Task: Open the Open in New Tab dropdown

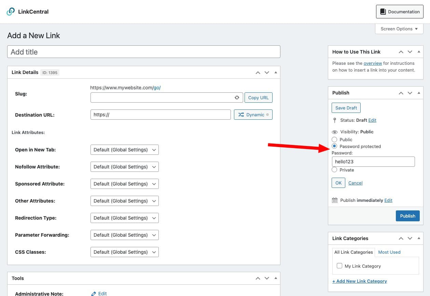Action: (x=124, y=150)
